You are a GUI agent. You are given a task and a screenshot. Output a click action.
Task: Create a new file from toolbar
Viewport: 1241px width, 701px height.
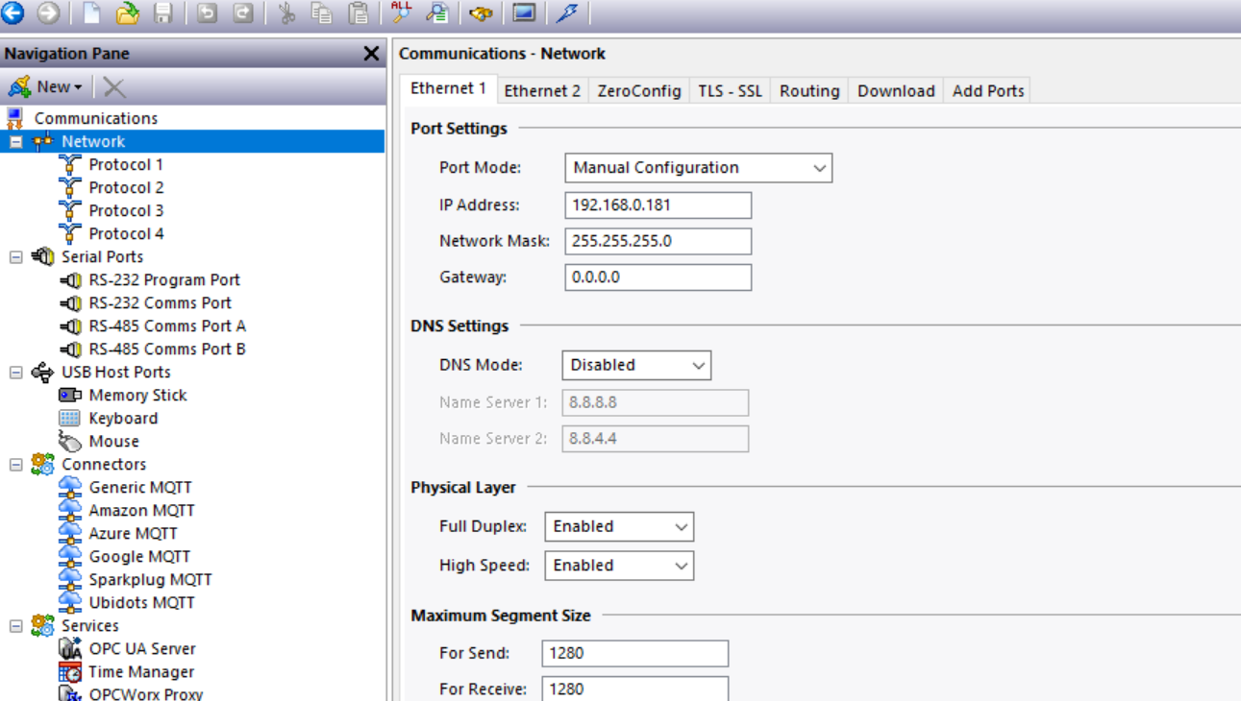coord(91,12)
